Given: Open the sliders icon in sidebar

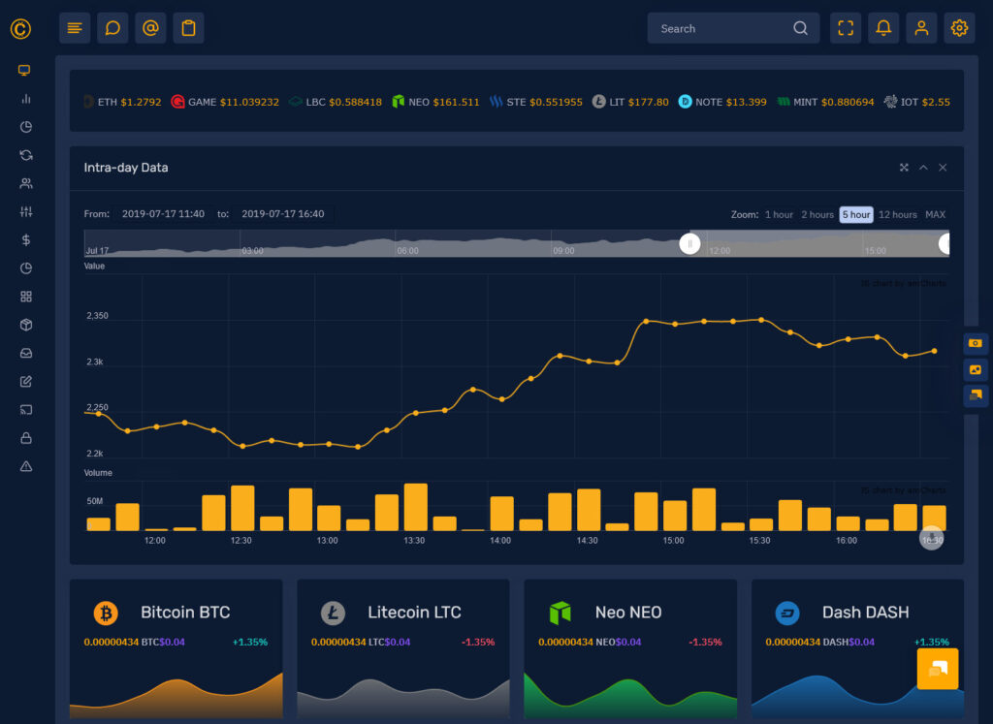Looking at the screenshot, I should click(26, 211).
